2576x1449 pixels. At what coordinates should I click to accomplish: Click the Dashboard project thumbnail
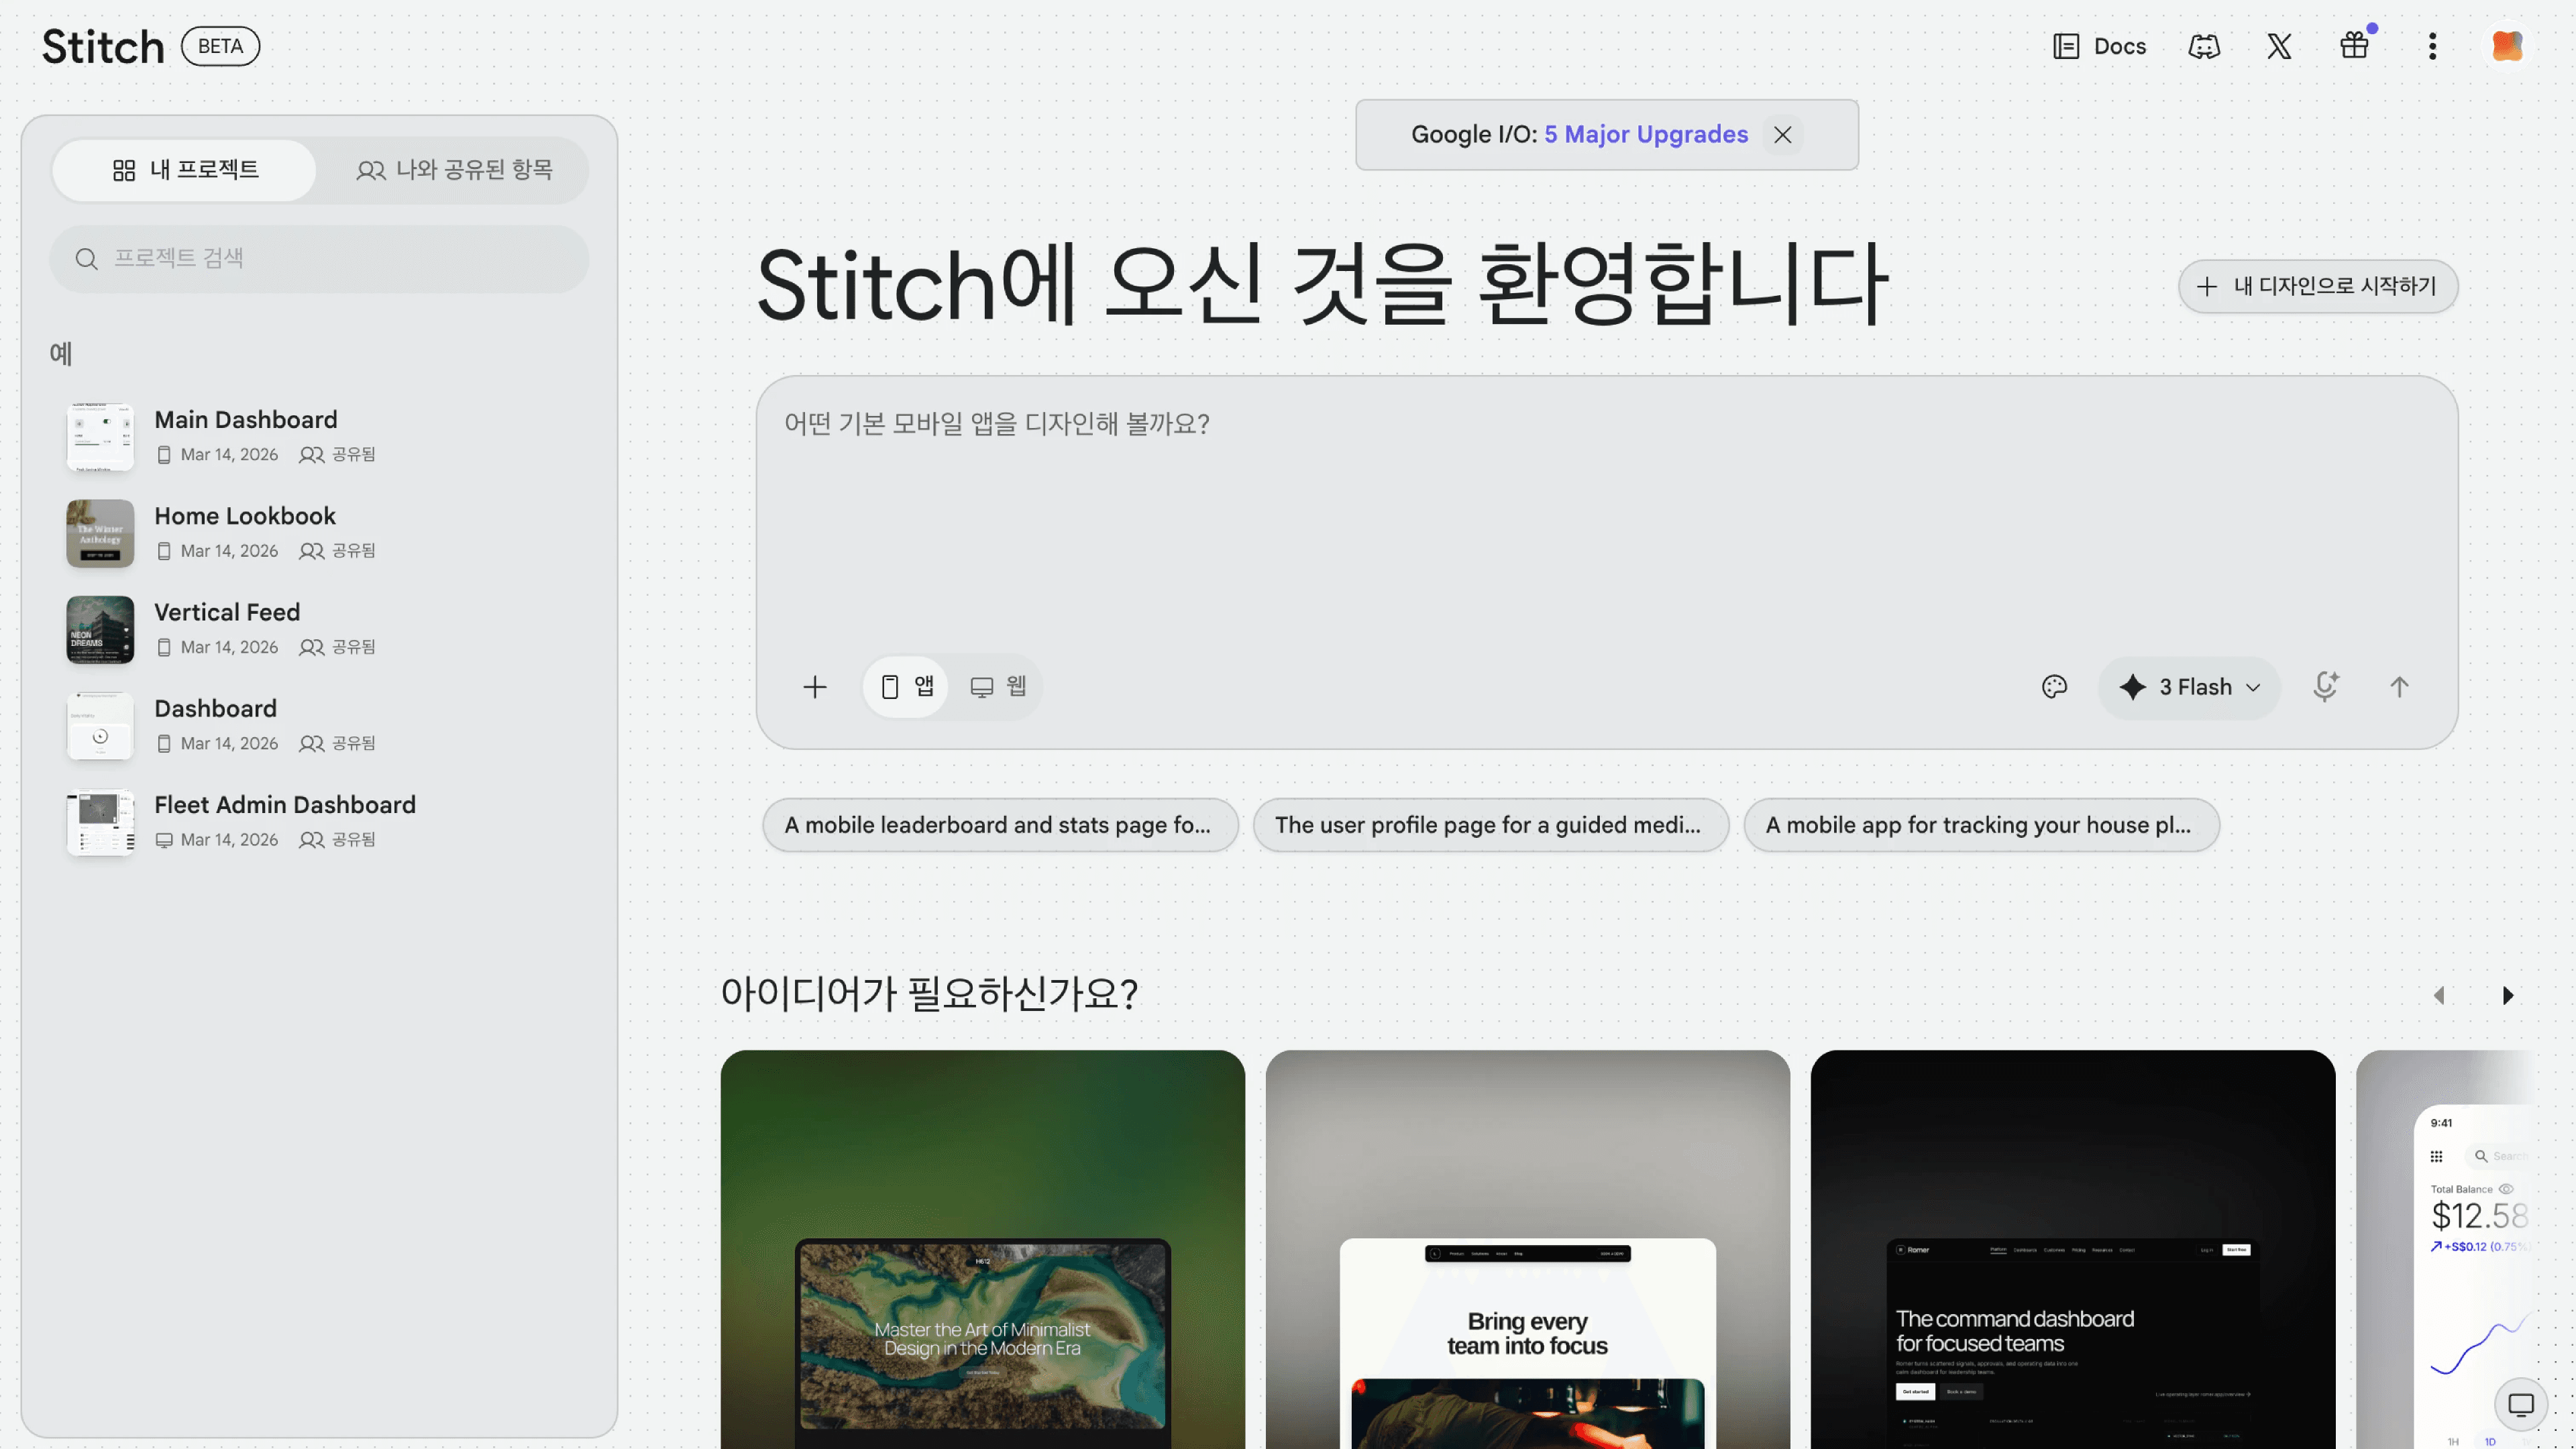tap(100, 726)
